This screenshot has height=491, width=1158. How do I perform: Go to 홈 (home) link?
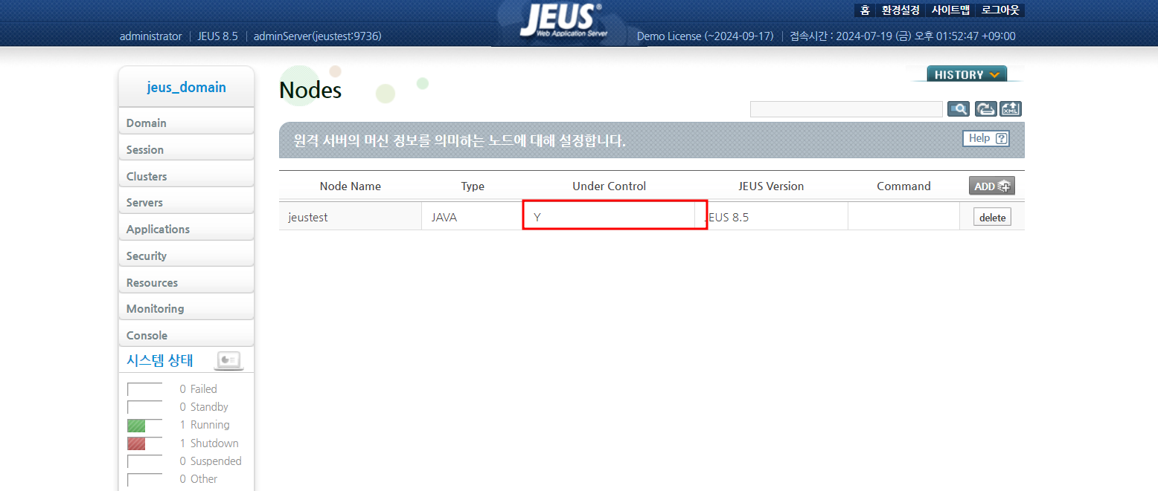pos(865,10)
